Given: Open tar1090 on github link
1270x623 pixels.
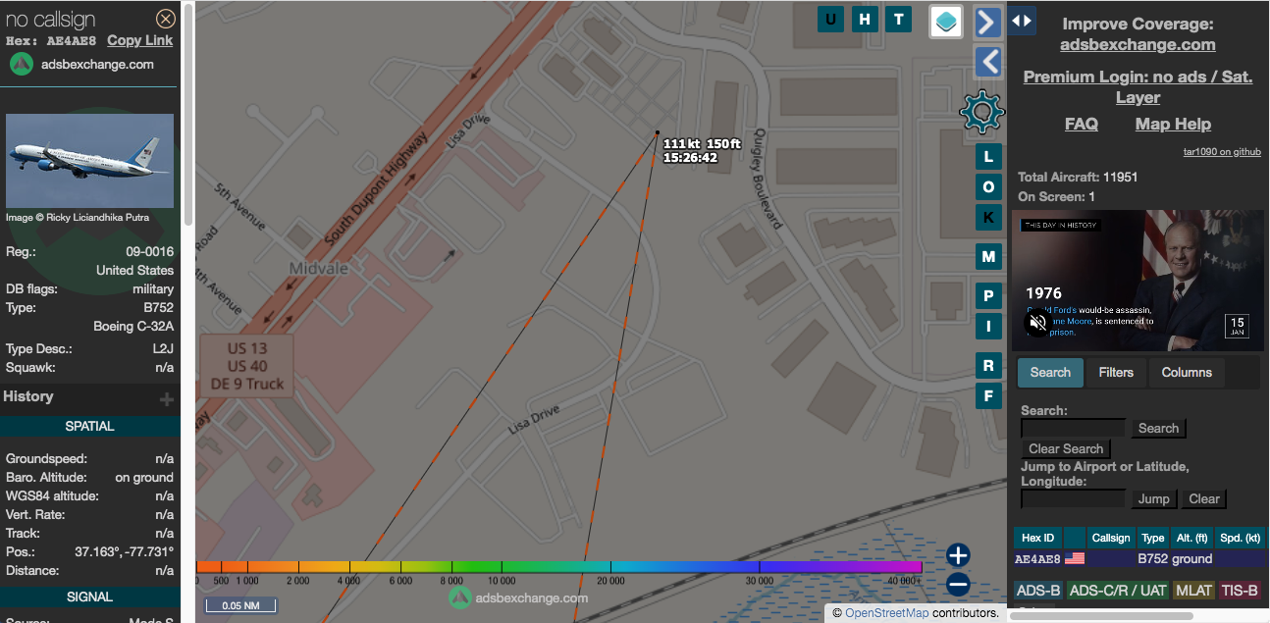Looking at the screenshot, I should pos(1222,152).
